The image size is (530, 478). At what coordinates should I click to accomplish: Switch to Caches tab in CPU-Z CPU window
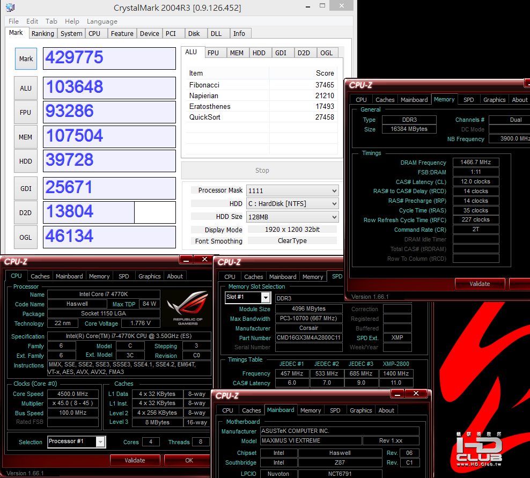(40, 276)
